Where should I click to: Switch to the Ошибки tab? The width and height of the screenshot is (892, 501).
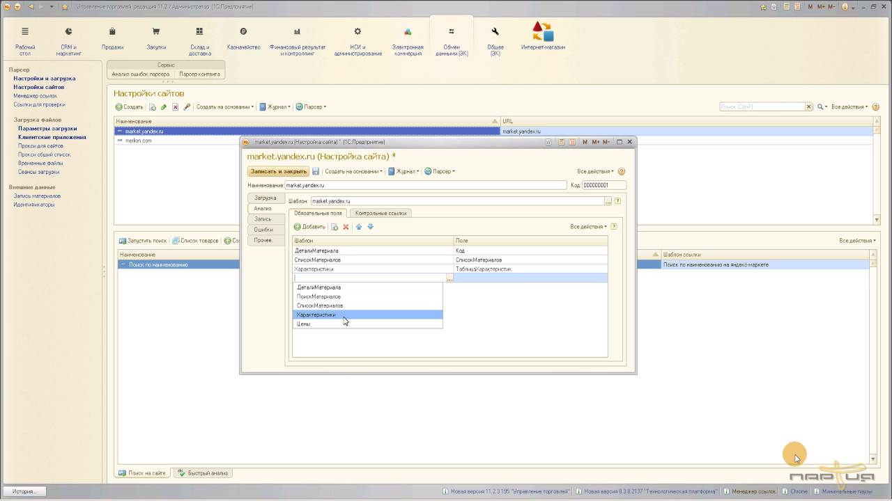pyautogui.click(x=263, y=230)
